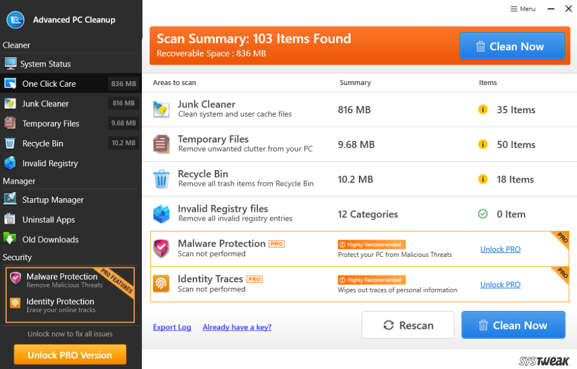Click the 10.2 MB badge in sidebar

[x=123, y=143]
